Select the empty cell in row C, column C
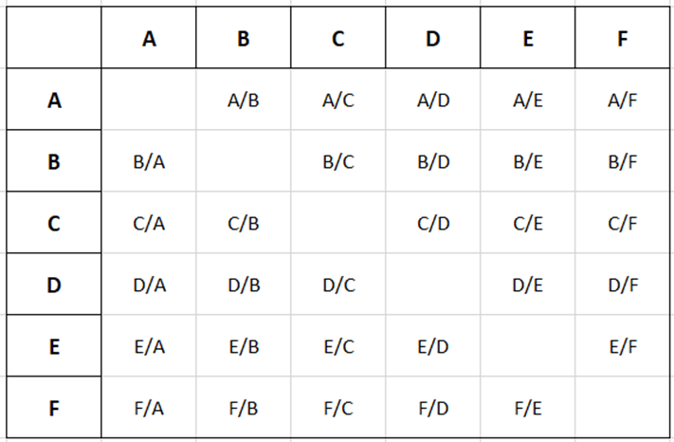674x442 pixels. [338, 223]
